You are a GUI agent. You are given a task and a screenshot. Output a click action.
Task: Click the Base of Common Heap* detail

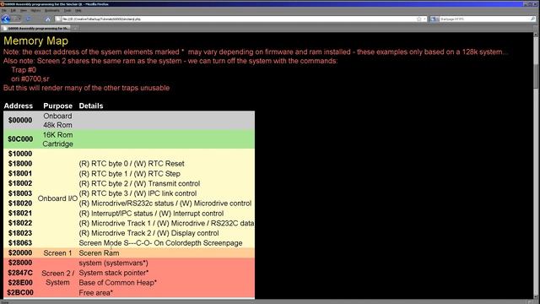click(118, 283)
